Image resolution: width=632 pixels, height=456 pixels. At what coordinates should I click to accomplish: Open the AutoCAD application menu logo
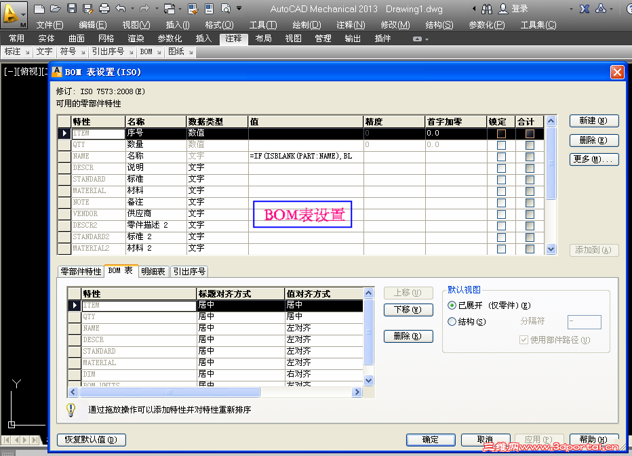14,14
